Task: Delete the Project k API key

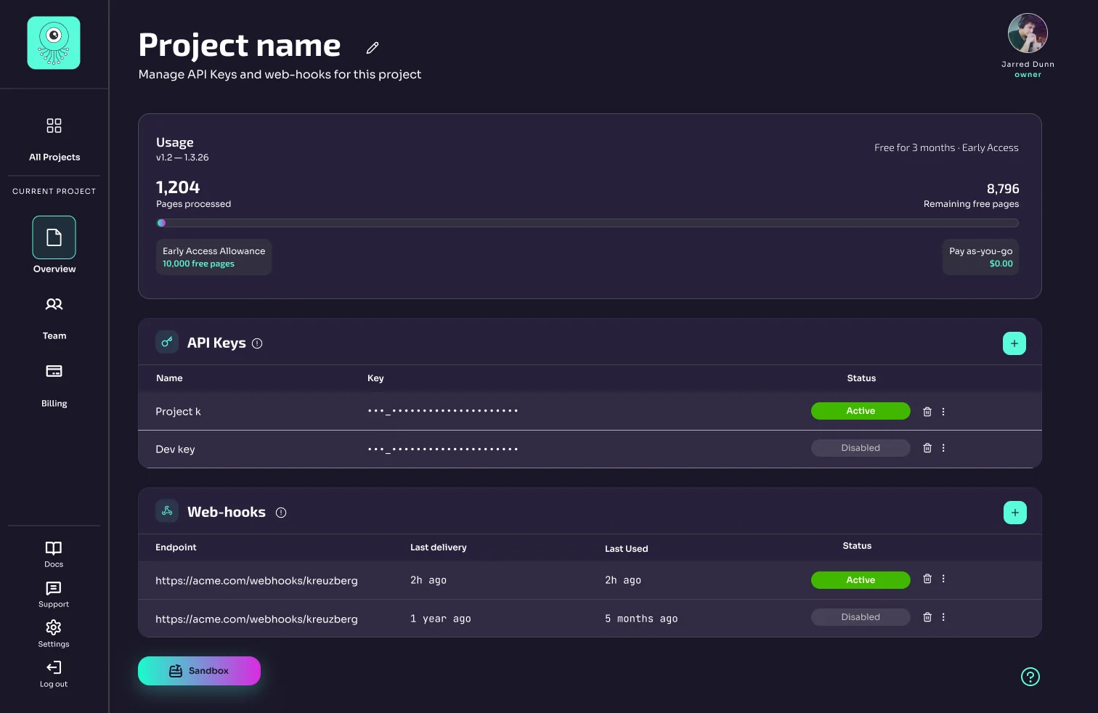Action: pos(927,412)
